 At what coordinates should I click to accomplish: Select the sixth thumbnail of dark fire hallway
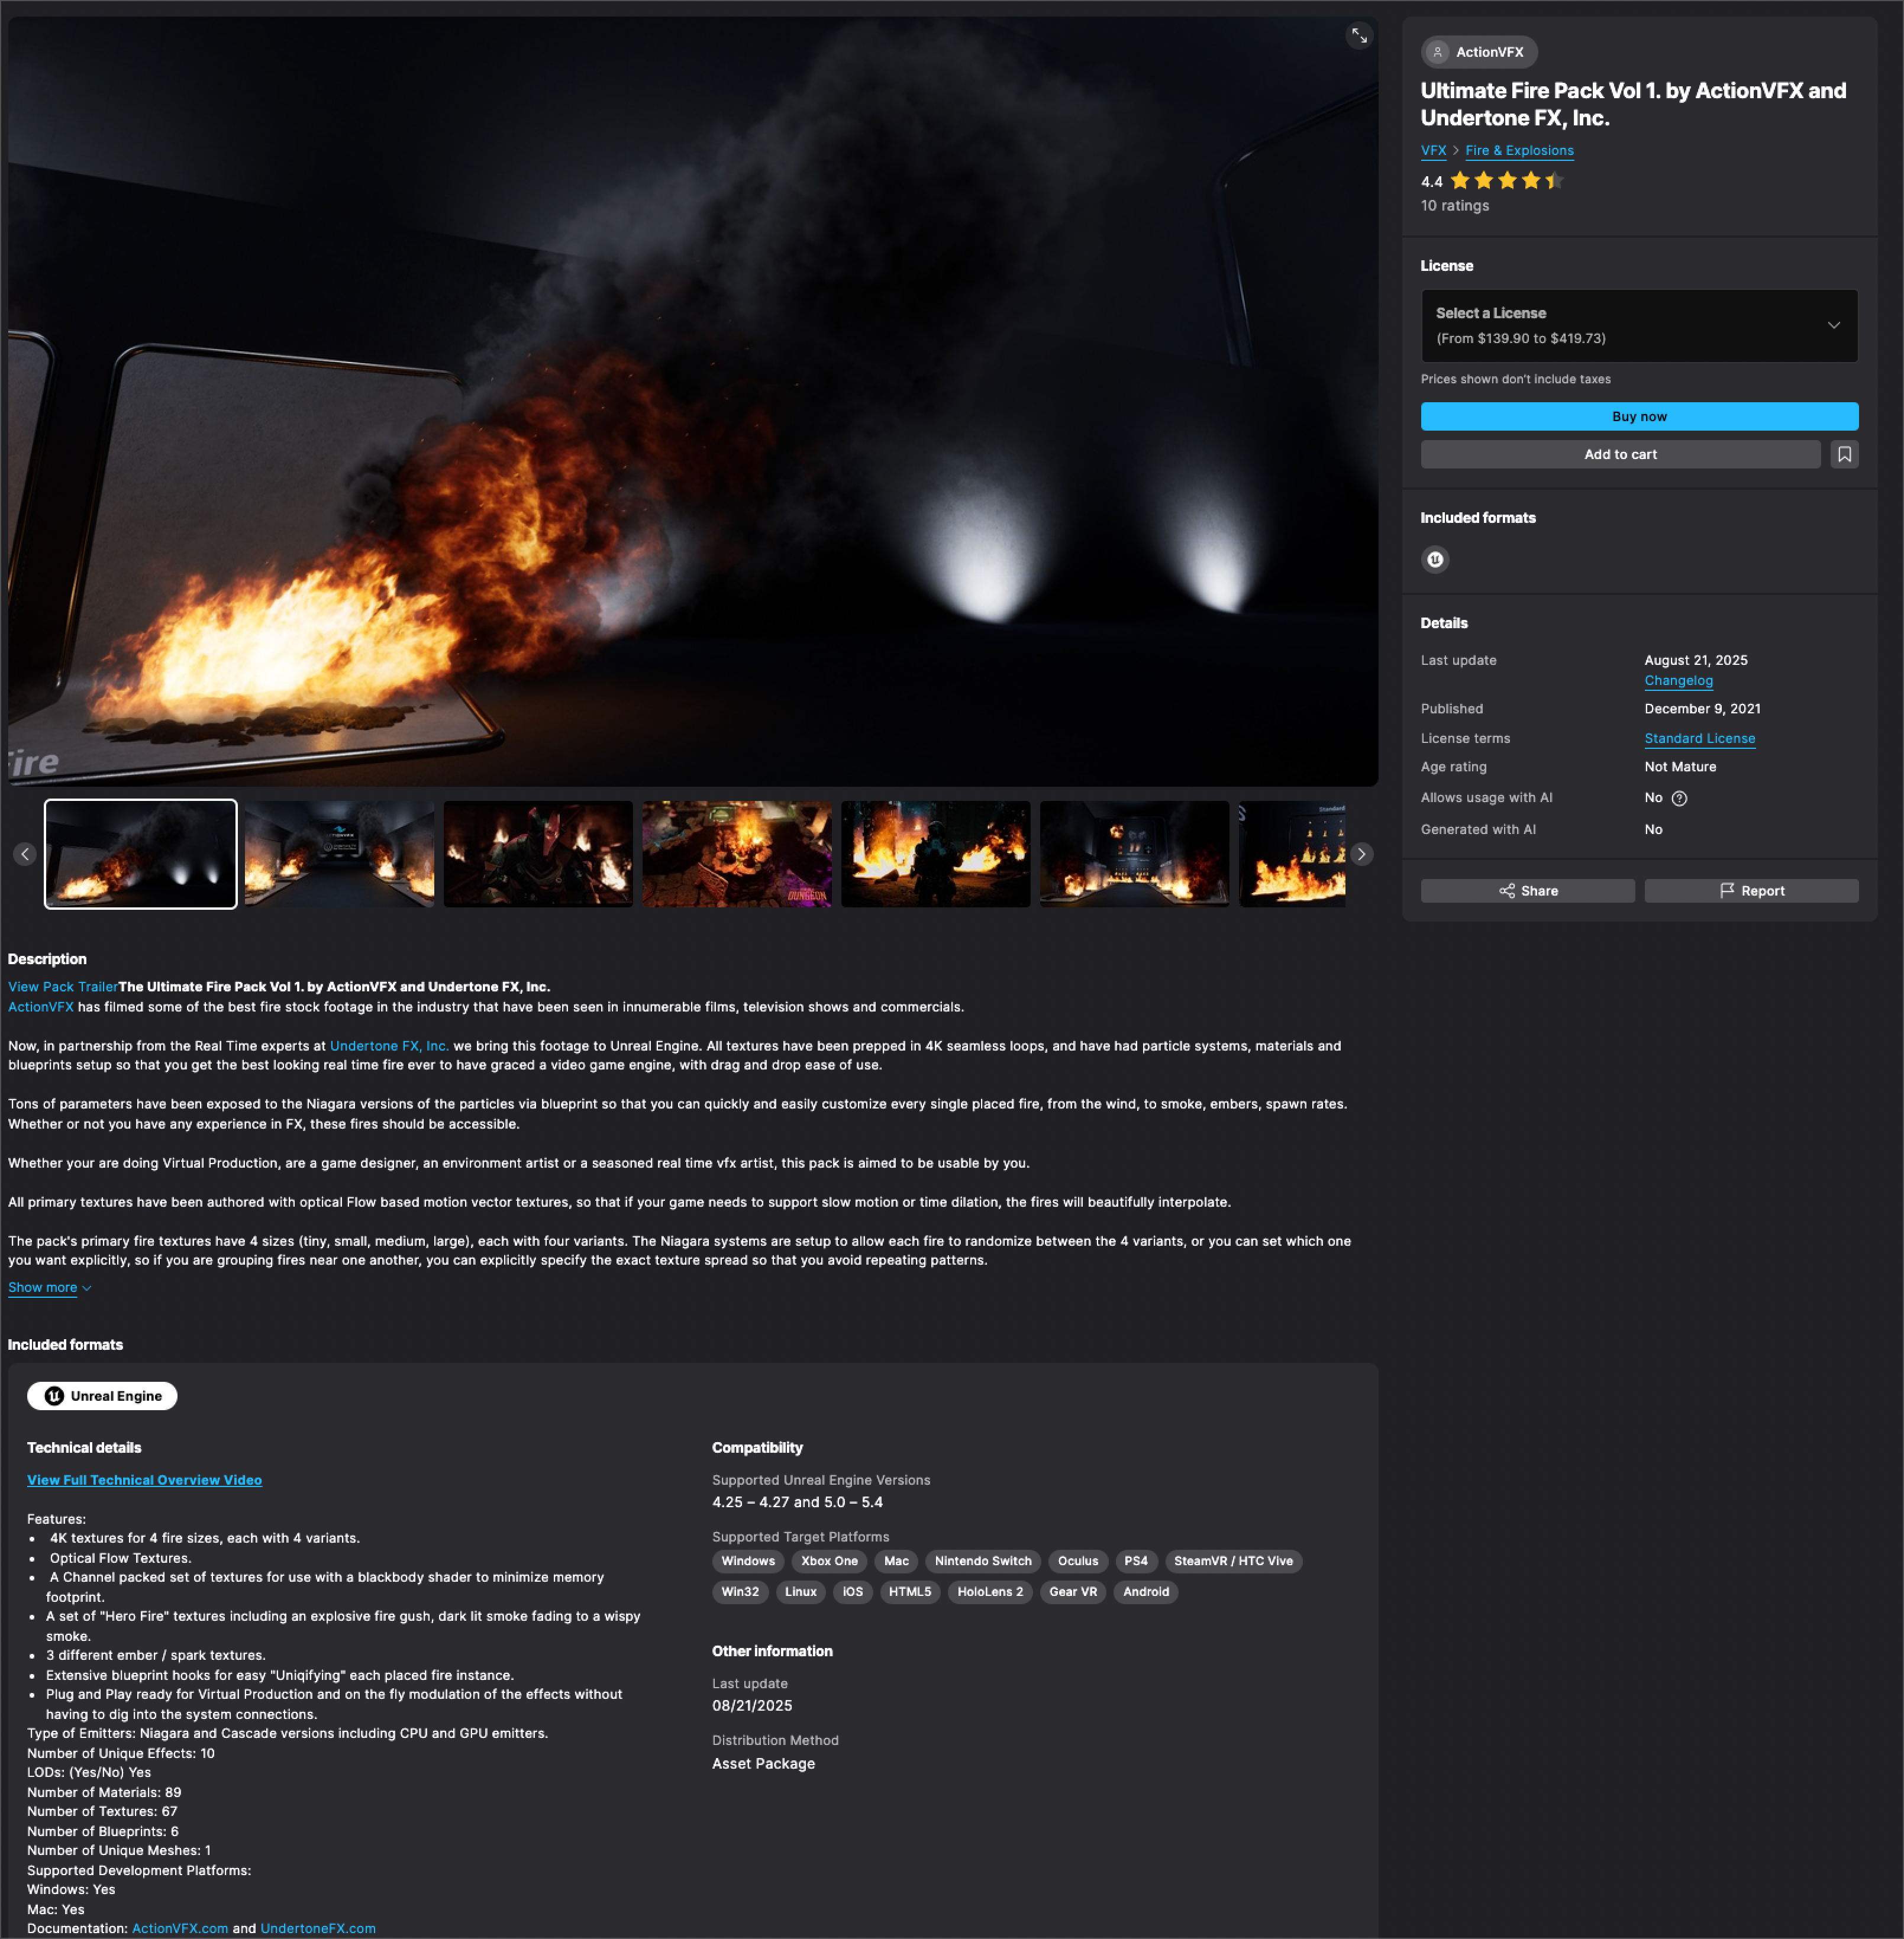coord(1135,855)
